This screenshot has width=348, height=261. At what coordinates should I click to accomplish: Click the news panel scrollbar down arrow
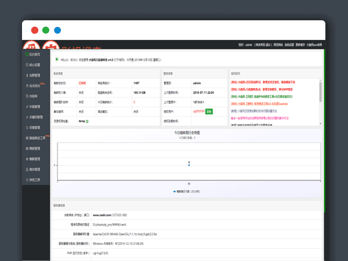coord(320,124)
